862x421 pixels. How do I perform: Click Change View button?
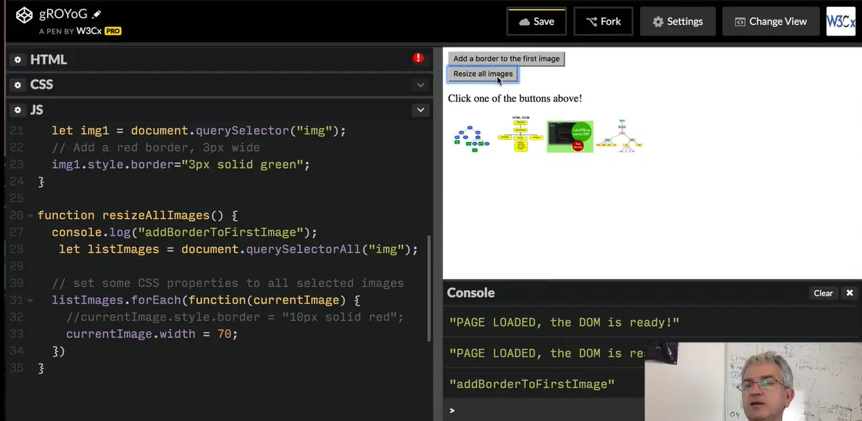[771, 22]
